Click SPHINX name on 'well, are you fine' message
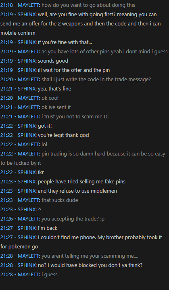Image resolution: width=169 pixels, height=290 pixels. (26, 15)
